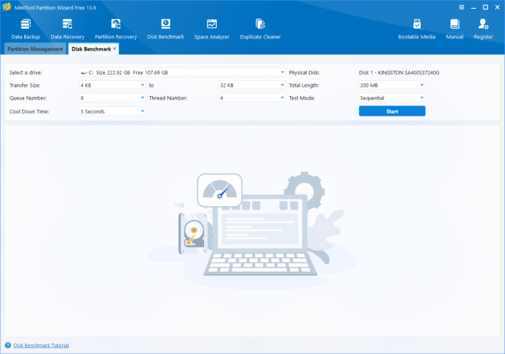The width and height of the screenshot is (505, 354).
Task: Expand the Cool Down Time dropdown
Action: pos(112,111)
